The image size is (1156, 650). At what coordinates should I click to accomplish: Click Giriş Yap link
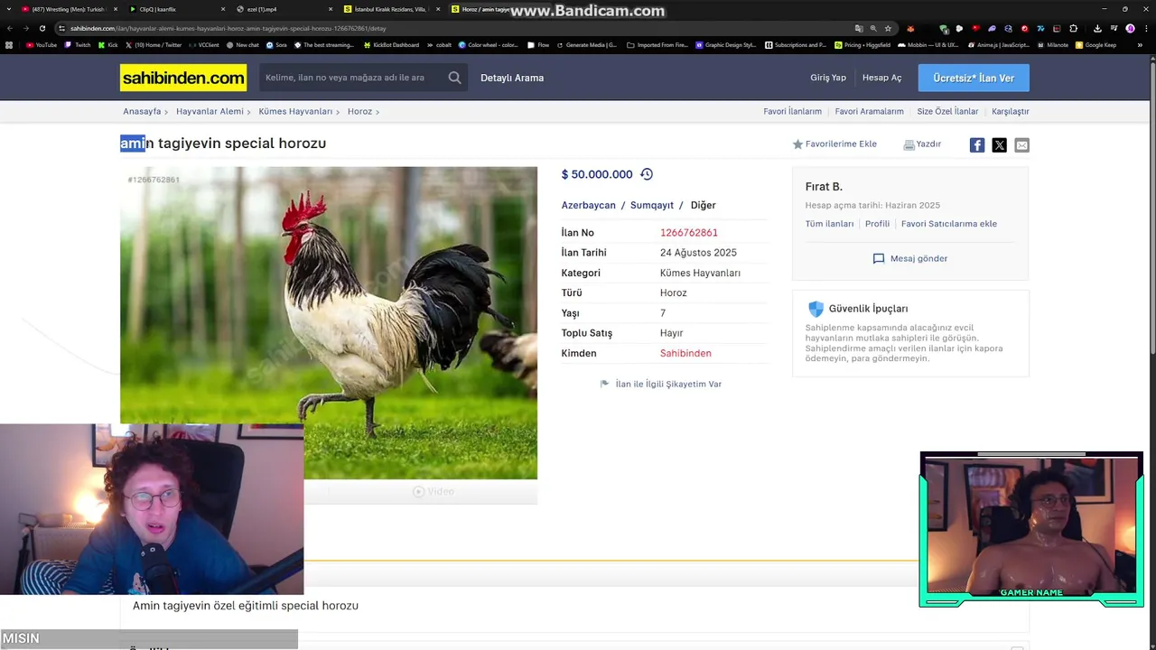pyautogui.click(x=828, y=78)
